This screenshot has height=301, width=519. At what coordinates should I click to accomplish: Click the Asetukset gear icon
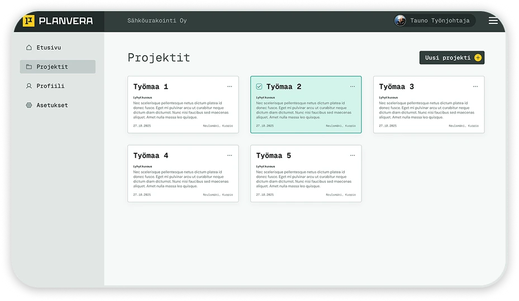[29, 105]
